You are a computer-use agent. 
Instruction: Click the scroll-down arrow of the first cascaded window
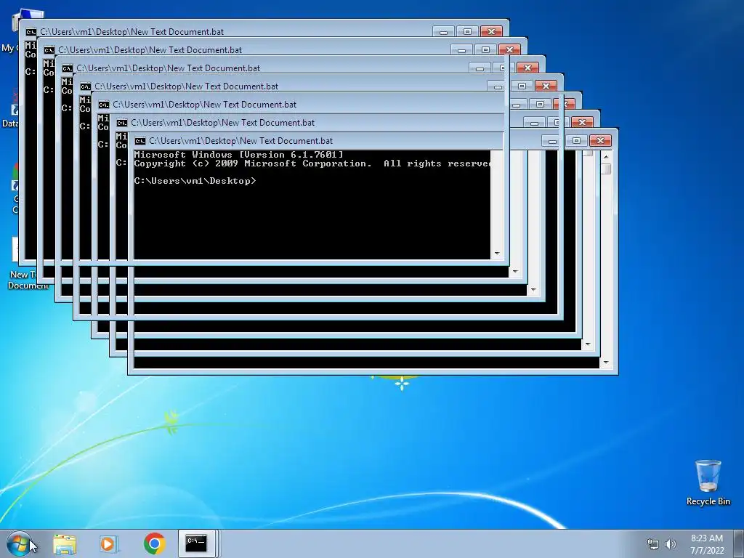pos(497,254)
